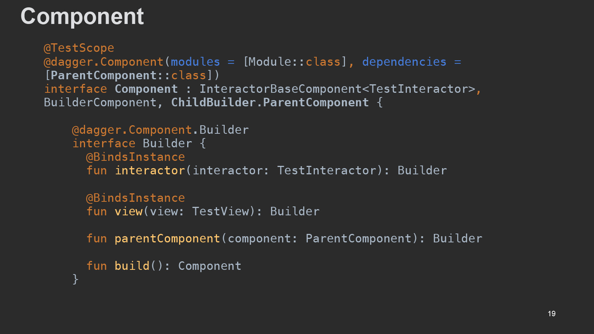The height and width of the screenshot is (334, 594).
Task: Click the slide number 19
Action: [551, 314]
